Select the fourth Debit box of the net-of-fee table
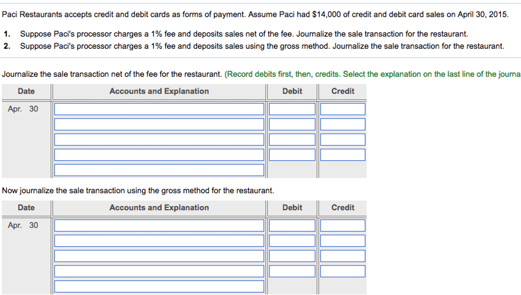521x295 pixels. click(x=292, y=155)
